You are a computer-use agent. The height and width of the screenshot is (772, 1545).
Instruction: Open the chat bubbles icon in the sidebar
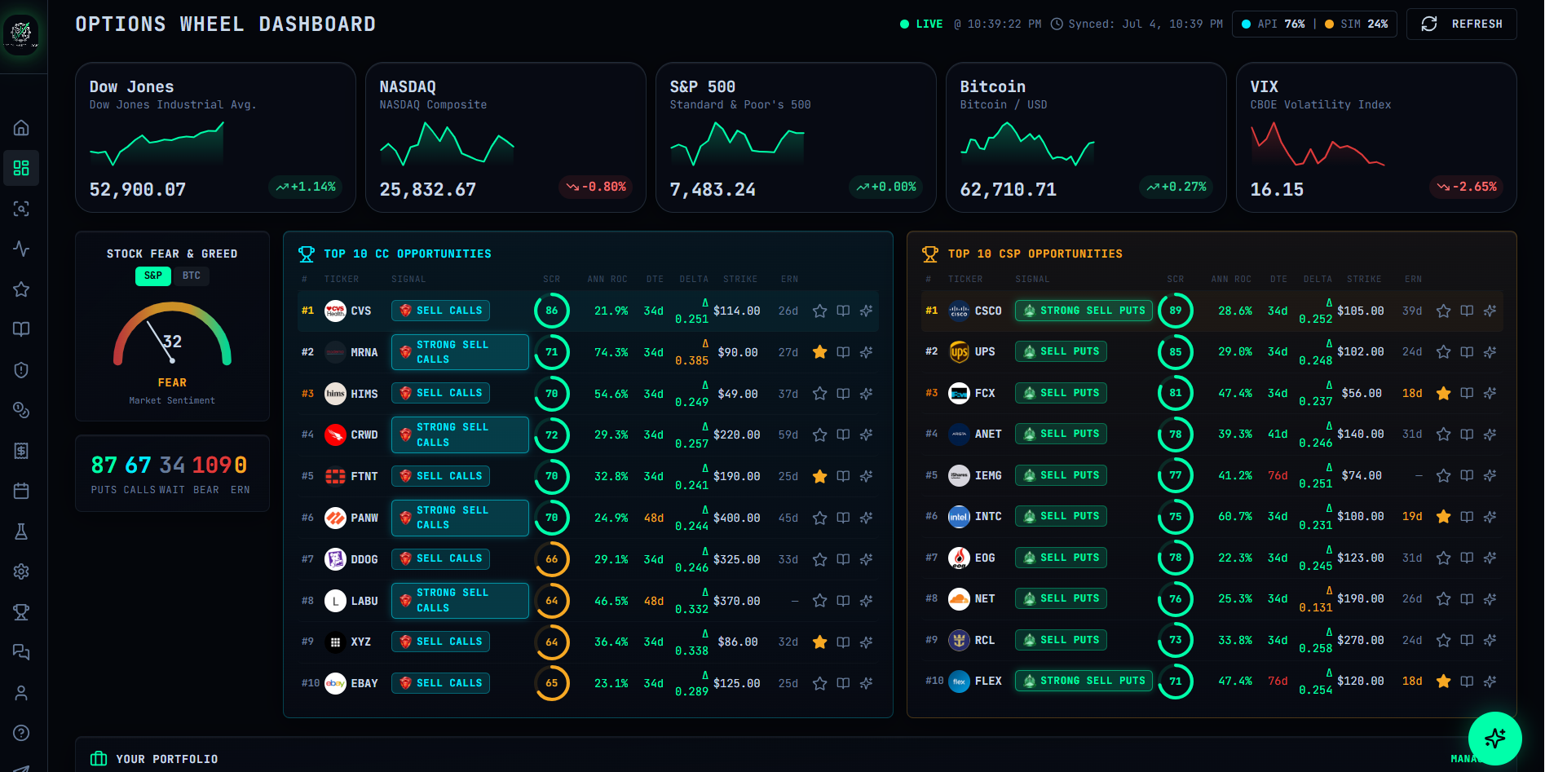pyautogui.click(x=21, y=652)
